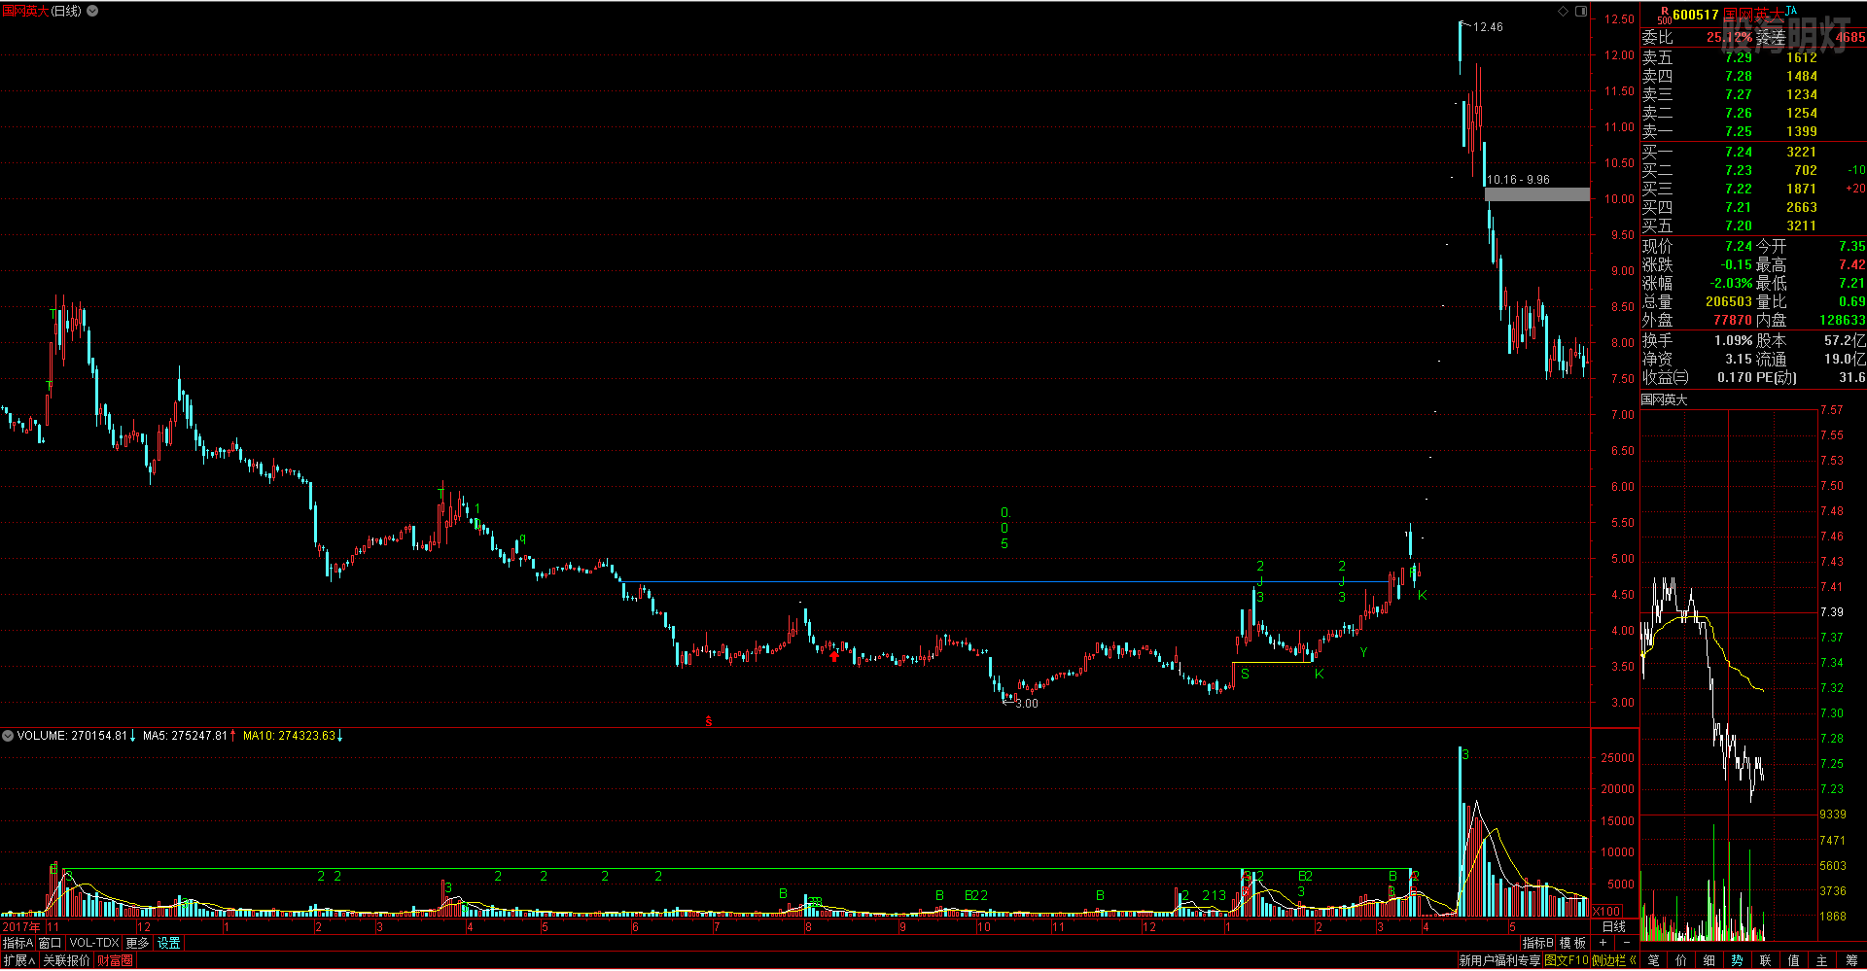Click the R 500 margin trading badge
Screen dimensions: 1867x971
pos(1665,16)
